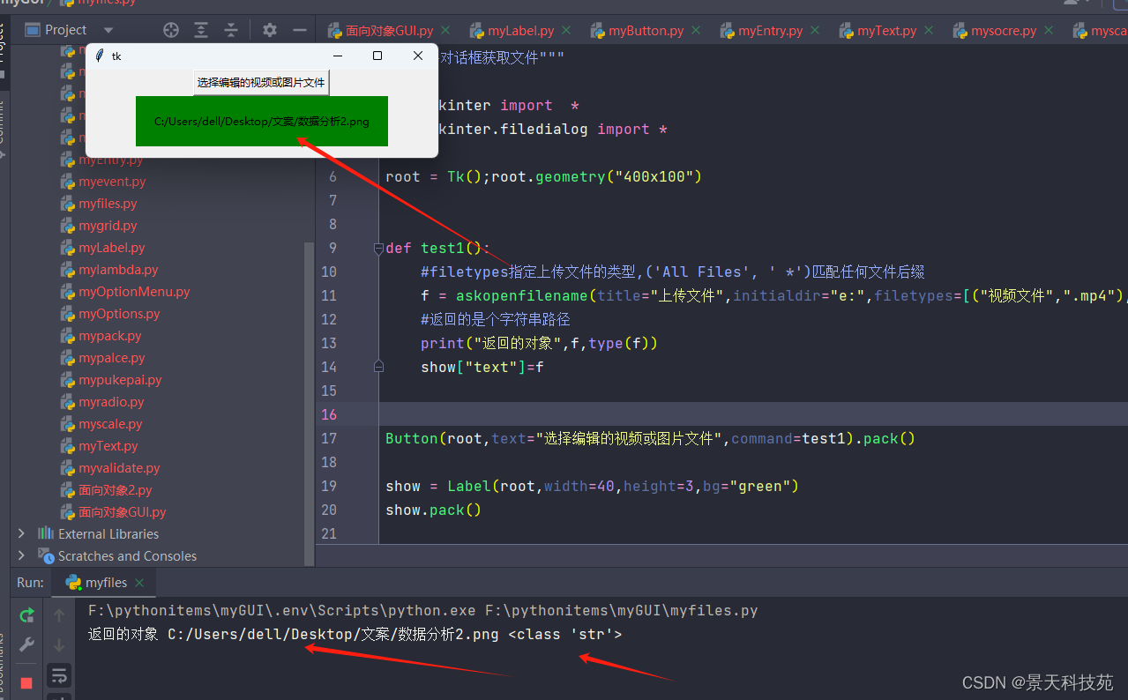The height and width of the screenshot is (700, 1128).
Task: Open myevent.py in Project tree
Action: pyautogui.click(x=112, y=182)
